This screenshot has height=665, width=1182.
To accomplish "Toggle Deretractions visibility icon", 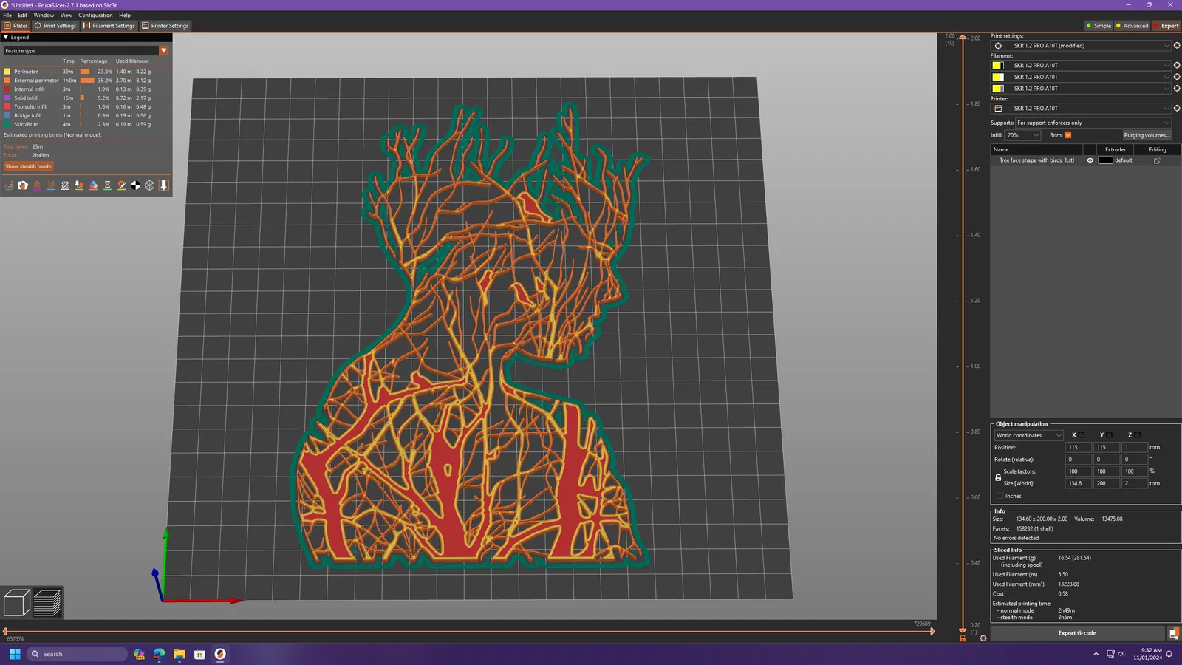I will pyautogui.click(x=51, y=185).
